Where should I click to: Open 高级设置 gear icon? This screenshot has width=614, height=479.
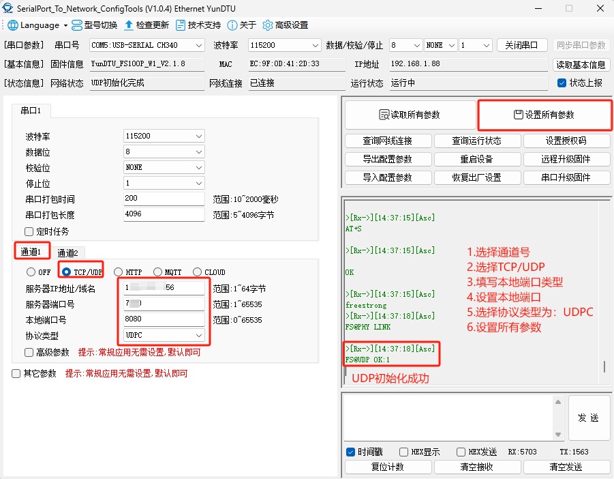click(x=267, y=25)
